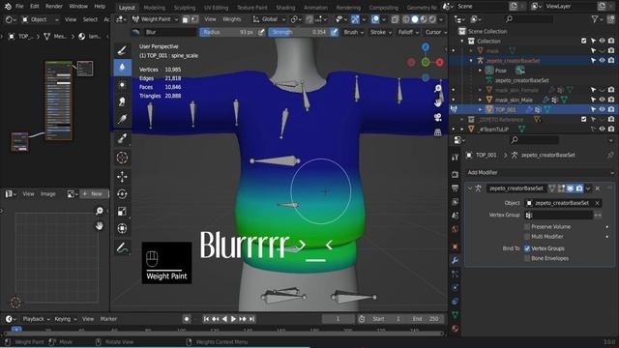Click New image button in image editor
The height and width of the screenshot is (348, 619).
pyautogui.click(x=94, y=193)
